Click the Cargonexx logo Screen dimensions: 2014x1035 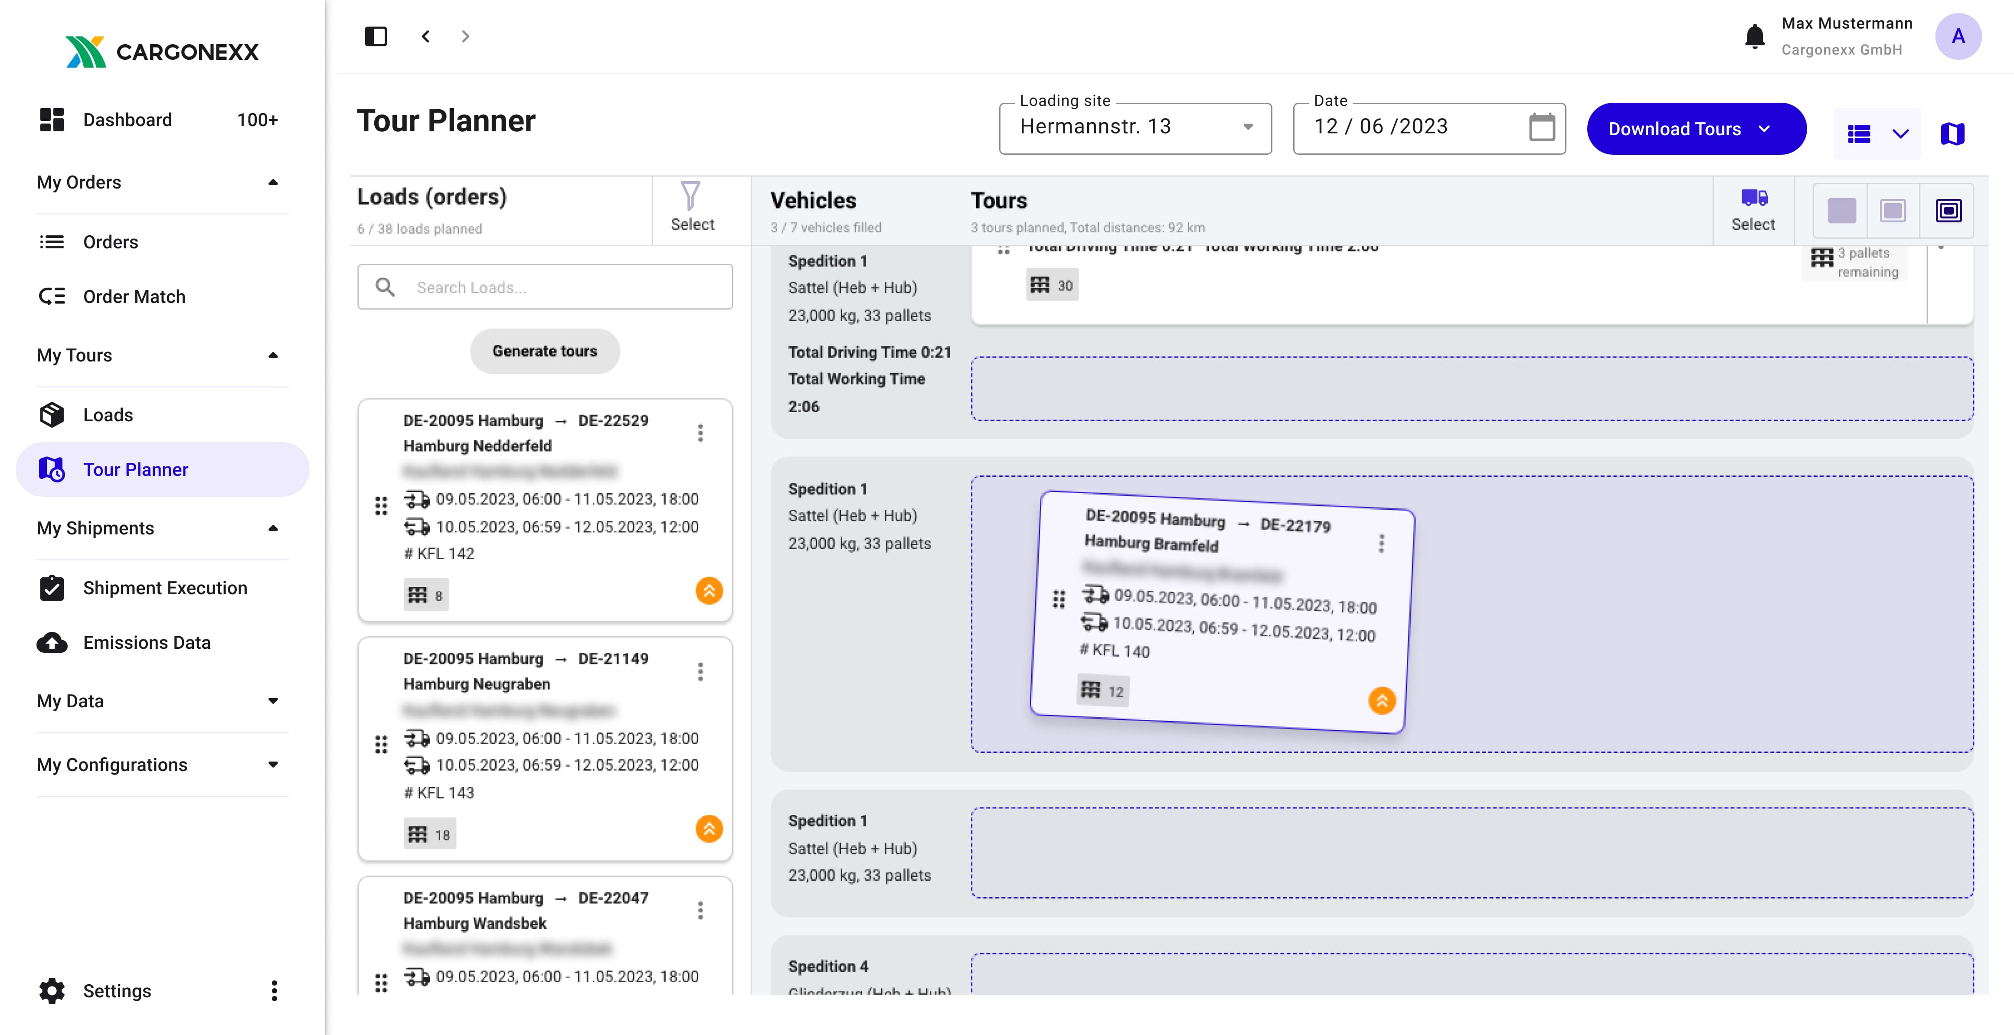tap(162, 52)
